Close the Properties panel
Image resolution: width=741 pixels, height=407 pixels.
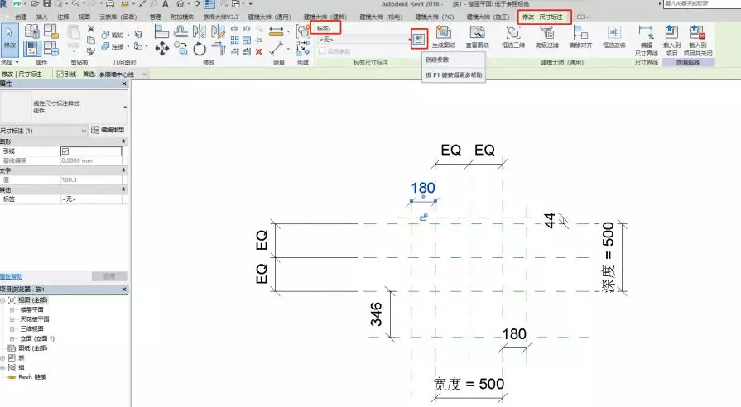tap(124, 84)
